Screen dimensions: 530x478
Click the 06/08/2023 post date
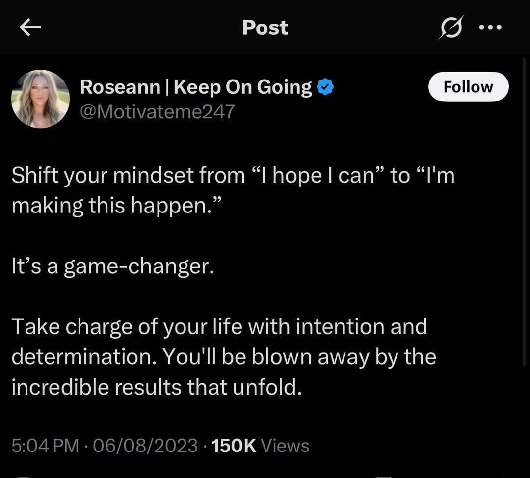(145, 446)
